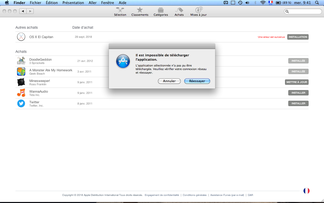Click A Monster Ate My Homework icon
The width and height of the screenshot is (324, 203).
click(21, 72)
